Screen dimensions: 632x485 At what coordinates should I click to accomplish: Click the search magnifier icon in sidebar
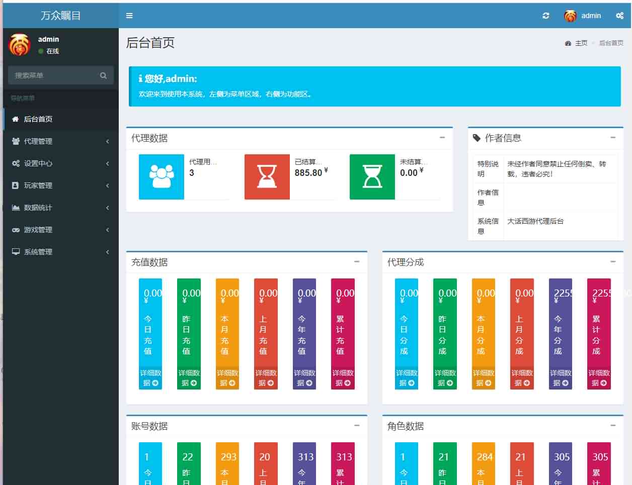point(103,75)
